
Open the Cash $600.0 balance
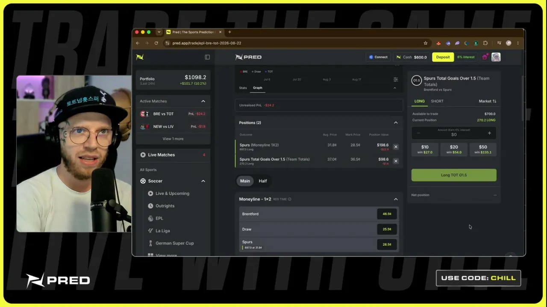pos(412,57)
